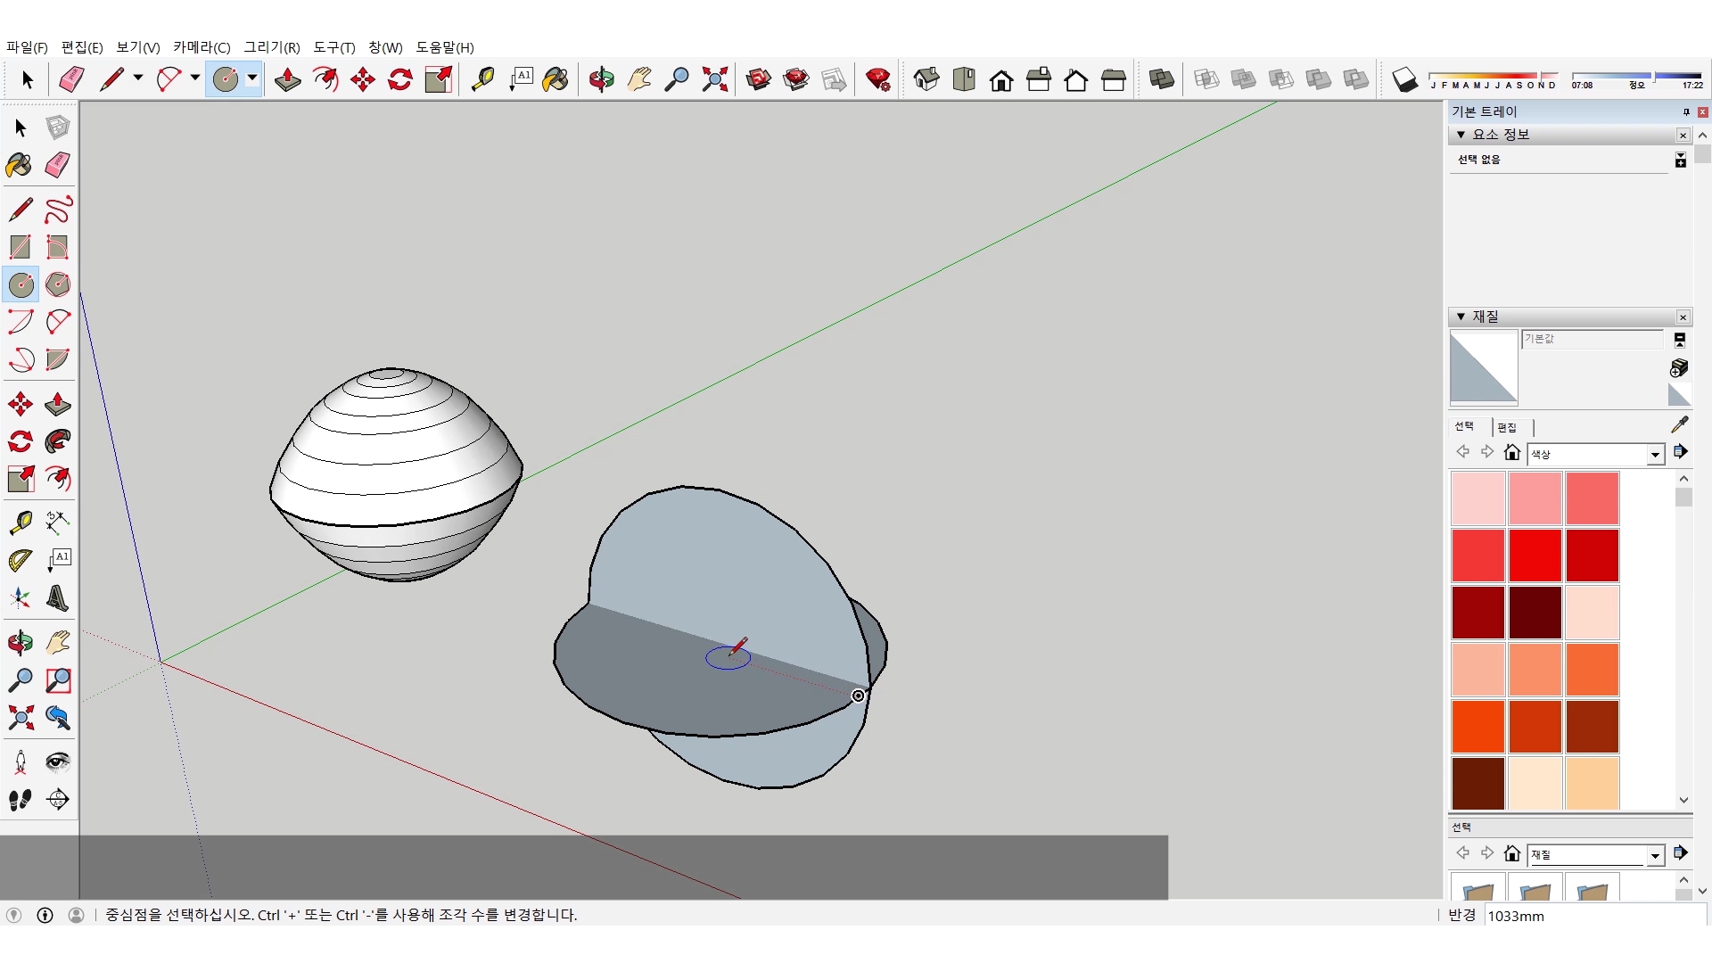Click the Paint Bucket tool in top toolbar

(556, 80)
